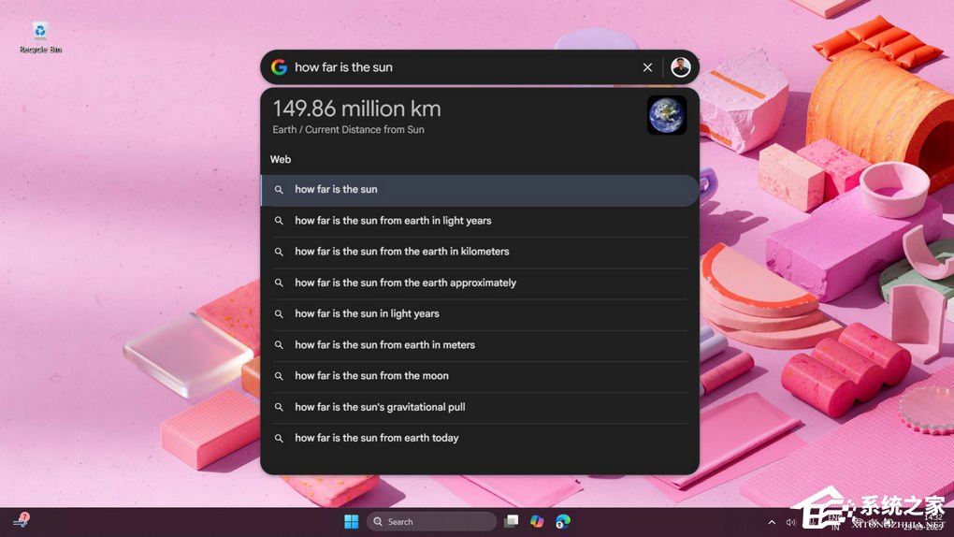The height and width of the screenshot is (537, 954).
Task: Choose 'how far is the sun from the earth in kilometers'
Action: pos(480,252)
